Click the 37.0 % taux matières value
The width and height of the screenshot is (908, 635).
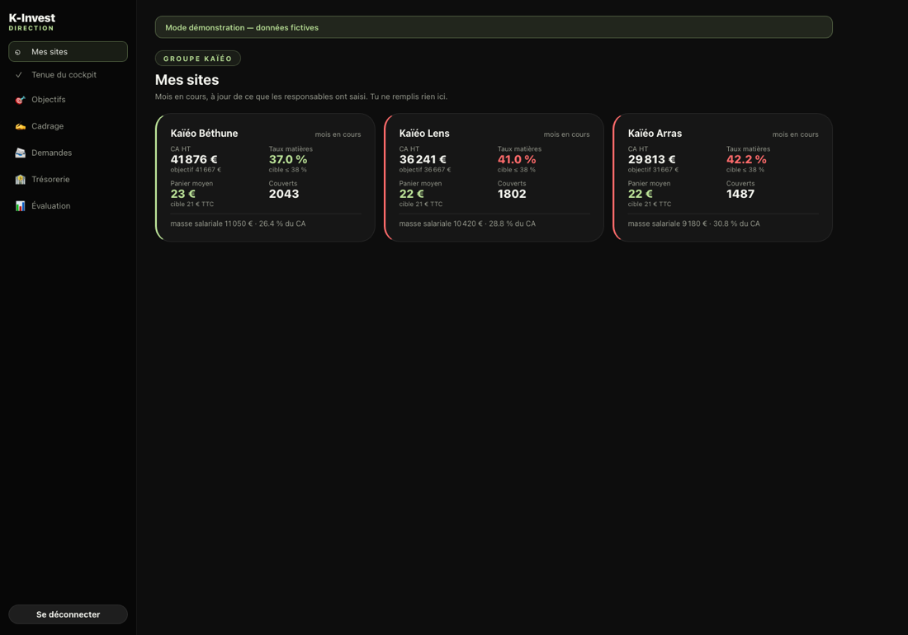pos(288,160)
